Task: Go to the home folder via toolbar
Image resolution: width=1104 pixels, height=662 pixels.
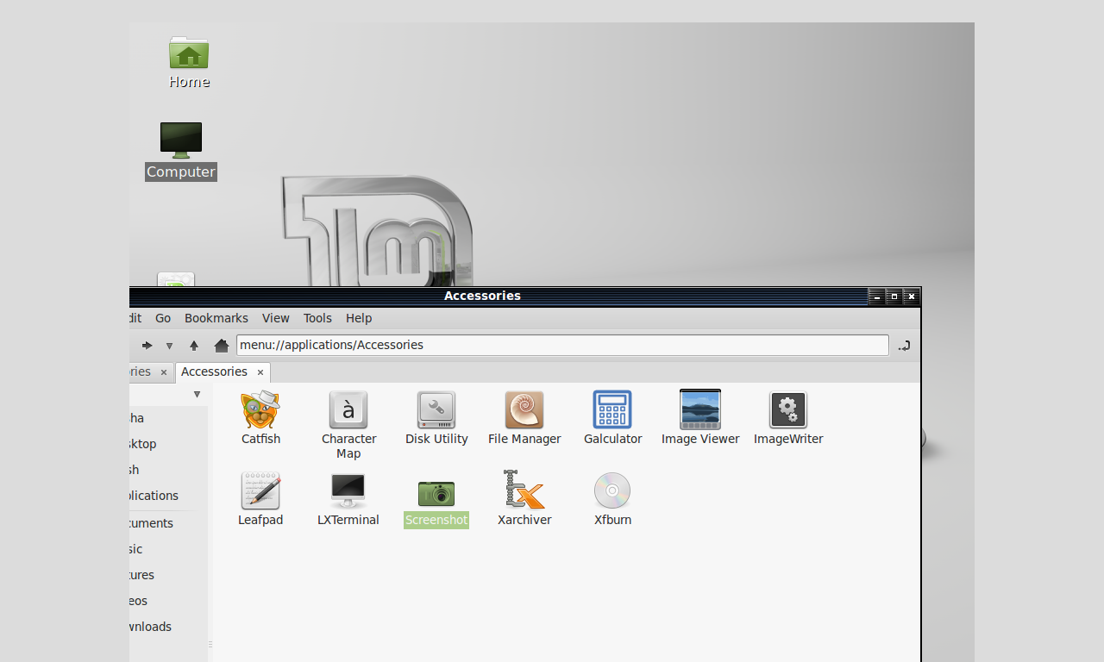Action: (222, 346)
